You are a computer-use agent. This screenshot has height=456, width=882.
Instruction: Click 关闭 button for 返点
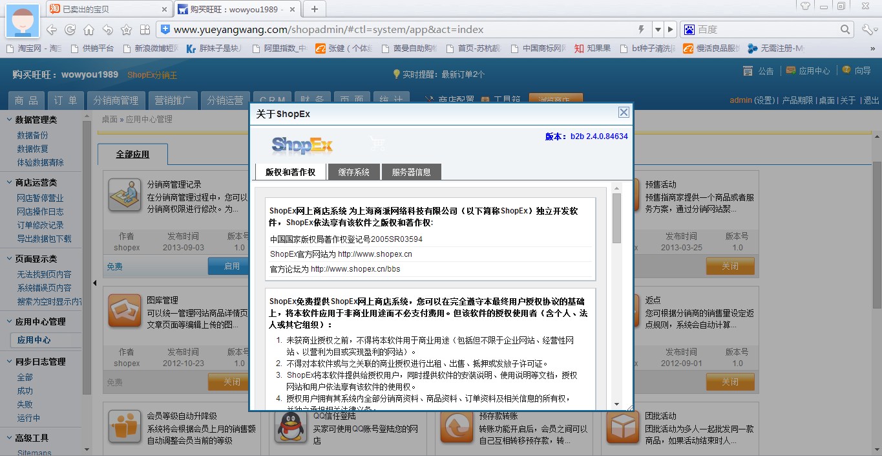tap(730, 382)
